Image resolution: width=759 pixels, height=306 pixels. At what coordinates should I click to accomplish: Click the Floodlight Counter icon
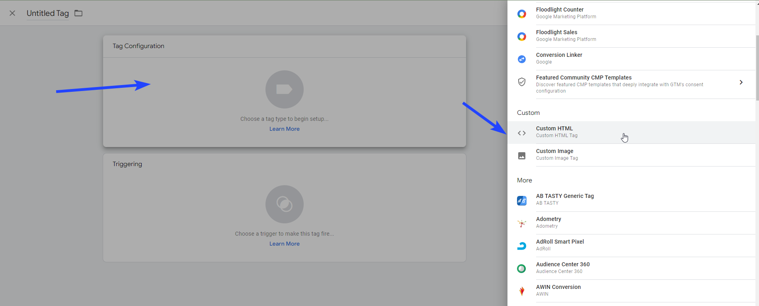(522, 14)
